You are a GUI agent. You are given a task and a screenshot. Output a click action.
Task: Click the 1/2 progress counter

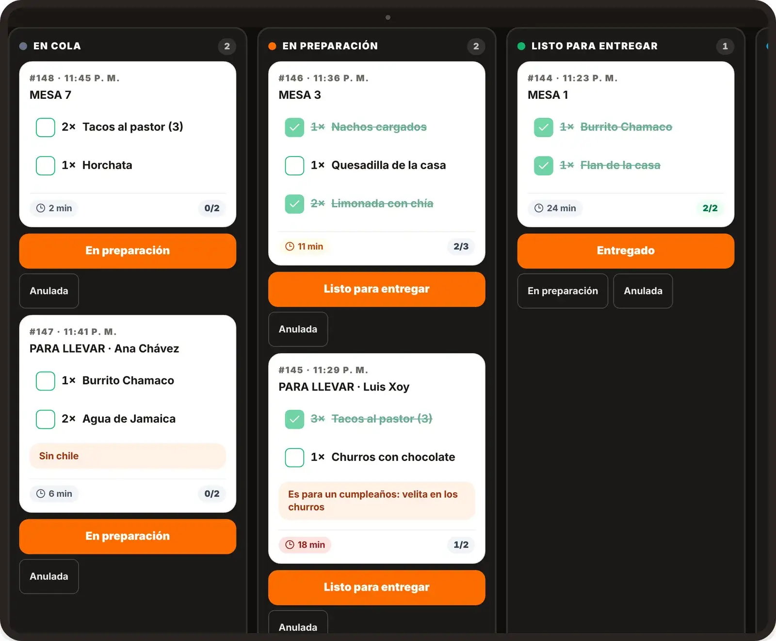(461, 545)
